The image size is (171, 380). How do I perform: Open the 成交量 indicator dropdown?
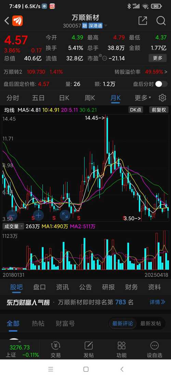click(x=13, y=226)
